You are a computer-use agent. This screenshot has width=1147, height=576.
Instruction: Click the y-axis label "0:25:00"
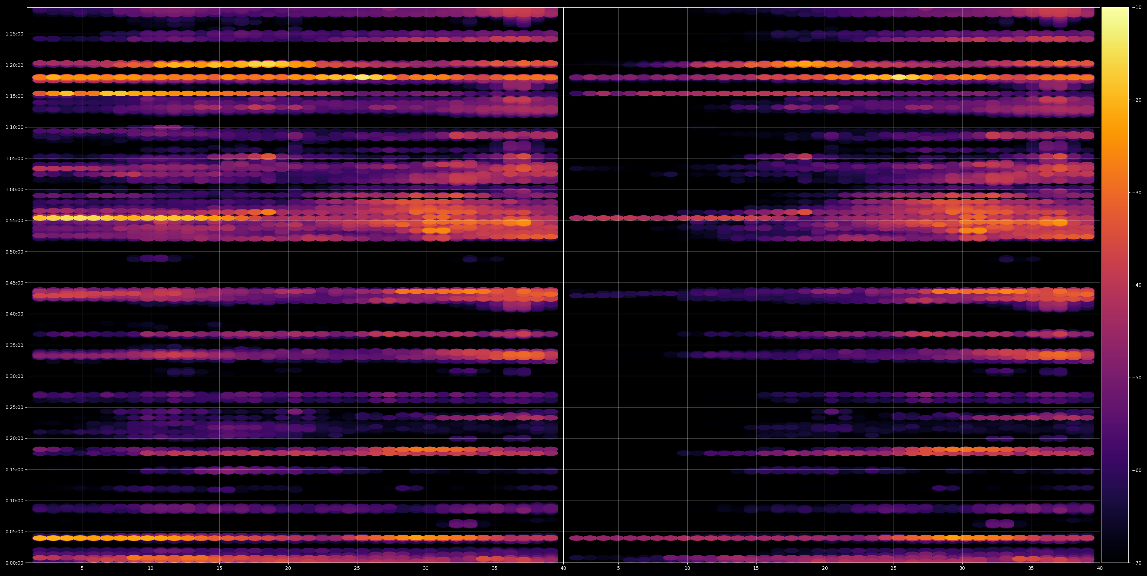coord(14,407)
